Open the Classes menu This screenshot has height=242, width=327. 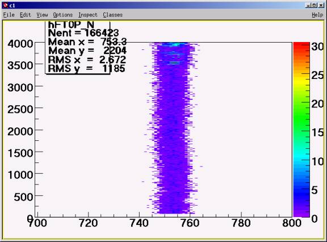tap(112, 15)
